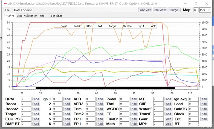
Task: Click Add next to Target
Action: click(36, 114)
